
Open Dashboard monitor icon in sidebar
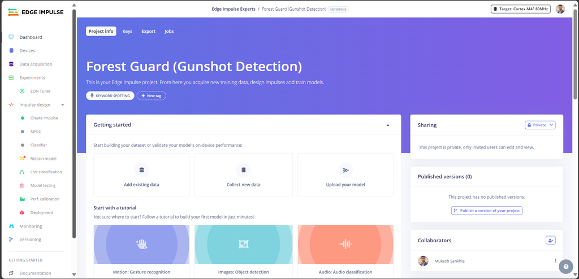click(11, 37)
